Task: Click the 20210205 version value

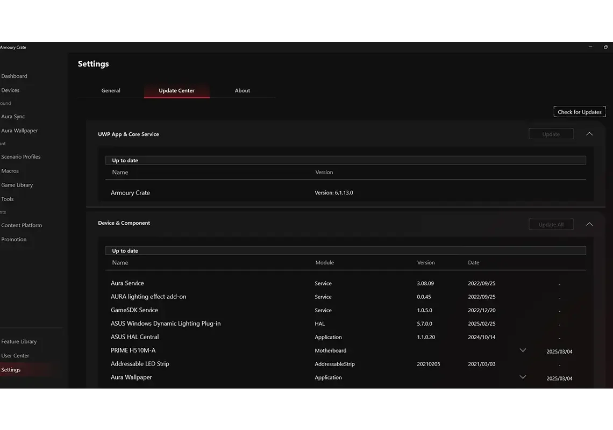Action: coord(429,364)
